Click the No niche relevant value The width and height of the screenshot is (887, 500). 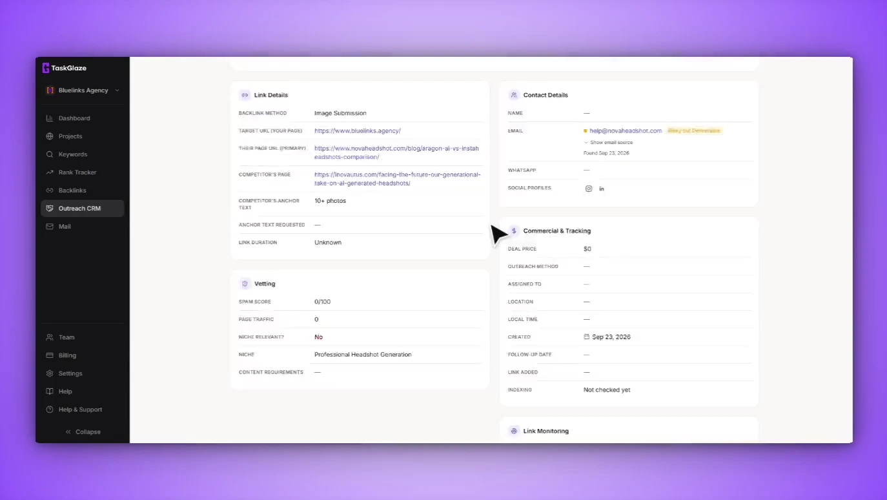(318, 337)
